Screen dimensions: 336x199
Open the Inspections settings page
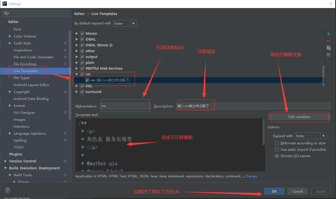click(x=23, y=50)
